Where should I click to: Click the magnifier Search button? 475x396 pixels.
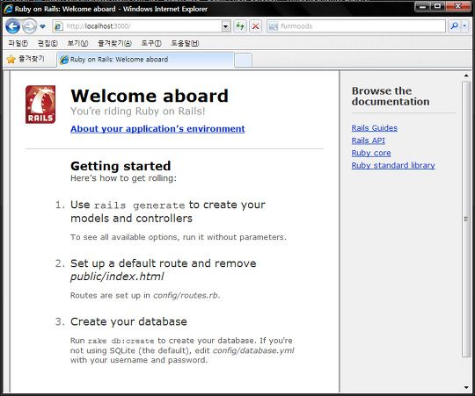[x=455, y=26]
